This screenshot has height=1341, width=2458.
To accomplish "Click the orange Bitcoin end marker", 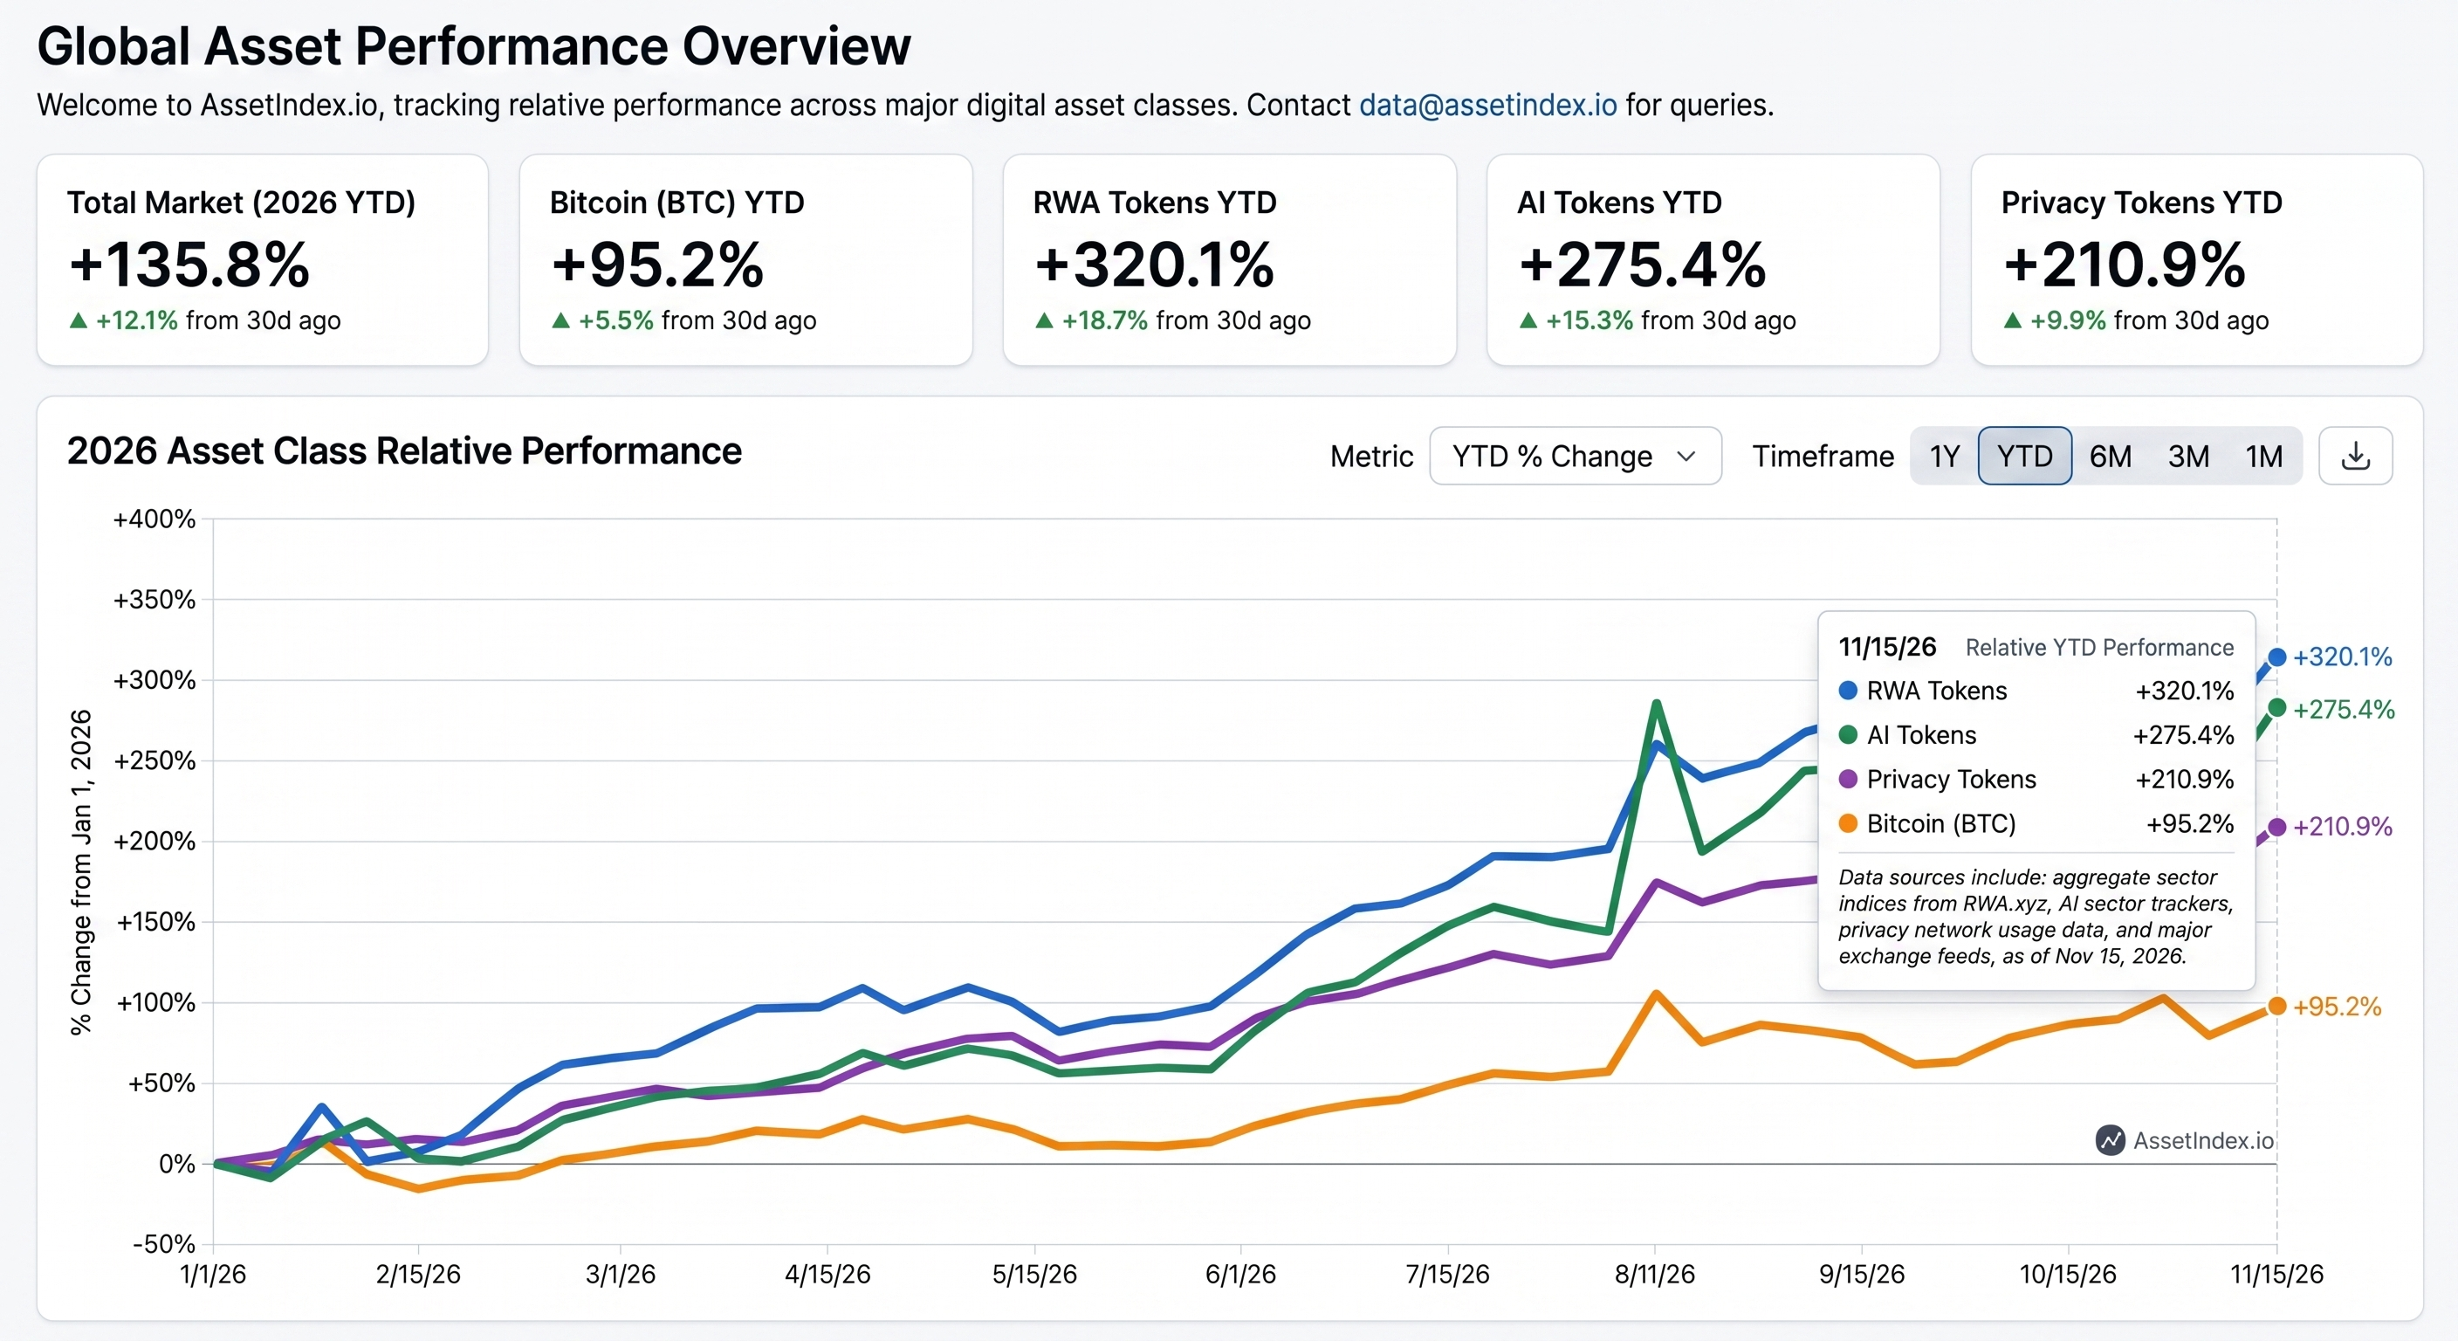I will pos(2276,1006).
